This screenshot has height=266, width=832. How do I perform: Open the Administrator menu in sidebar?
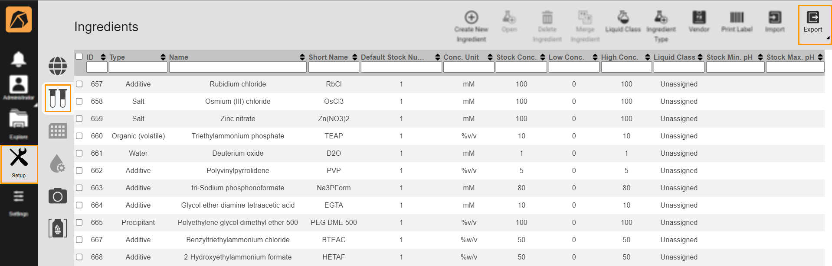(19, 87)
